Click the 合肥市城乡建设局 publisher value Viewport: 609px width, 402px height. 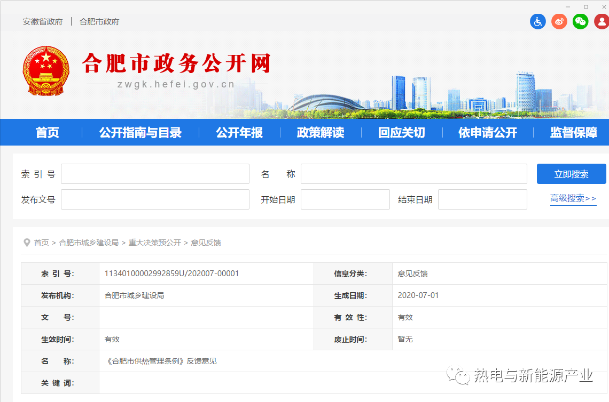pyautogui.click(x=135, y=295)
